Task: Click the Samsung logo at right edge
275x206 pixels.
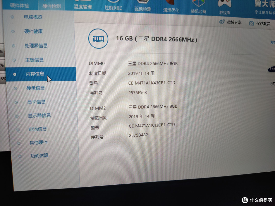Action: point(271,69)
